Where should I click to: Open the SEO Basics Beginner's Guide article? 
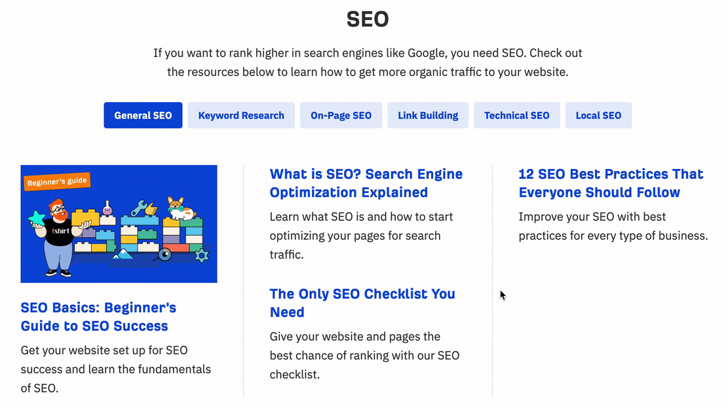coord(98,316)
